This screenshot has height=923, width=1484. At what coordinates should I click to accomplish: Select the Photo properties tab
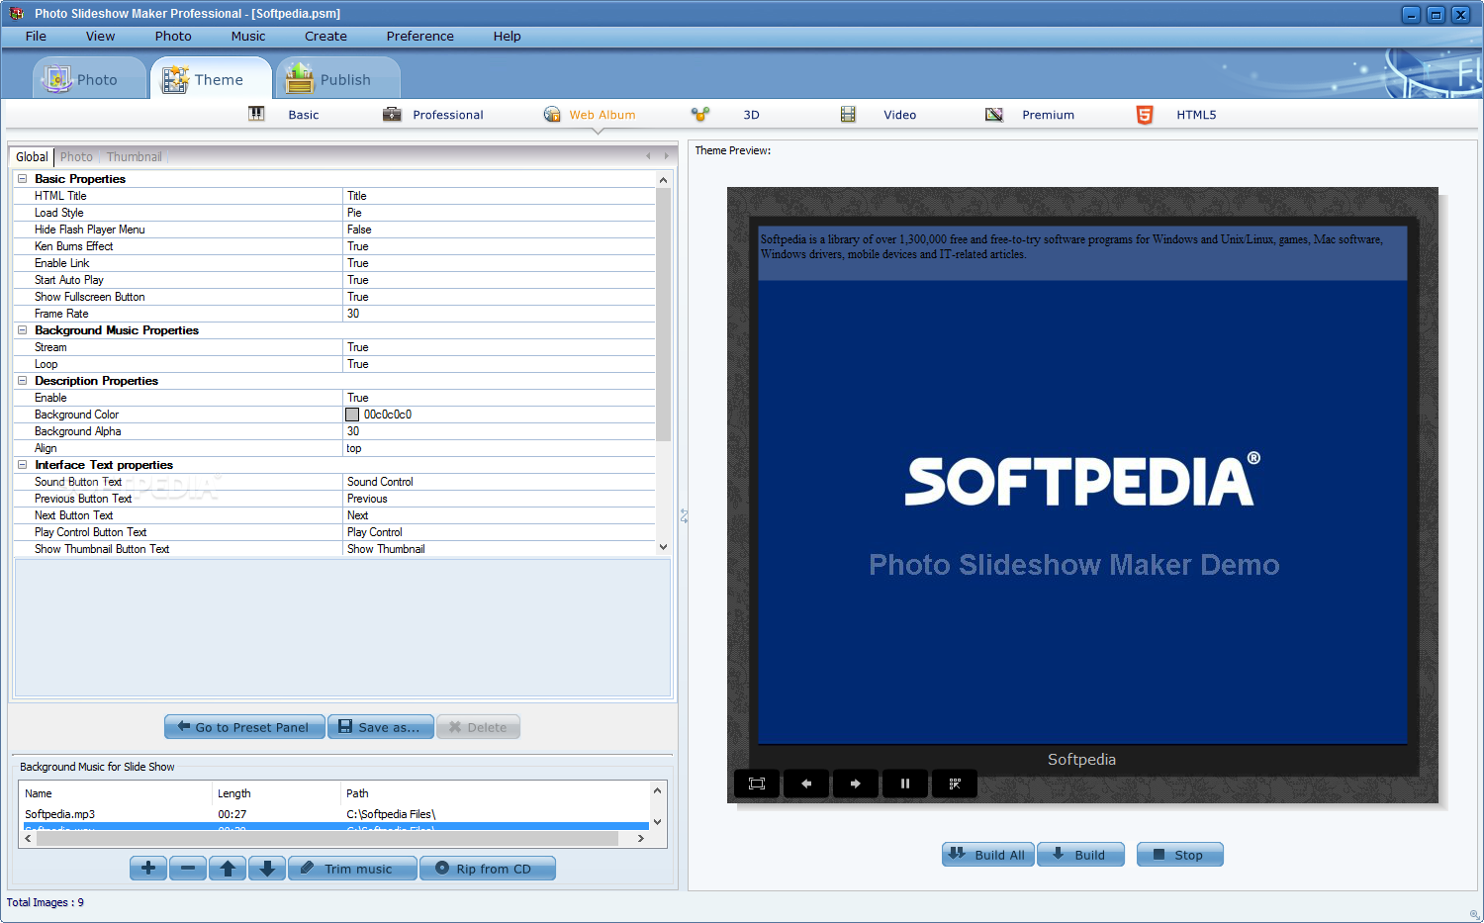point(76,156)
